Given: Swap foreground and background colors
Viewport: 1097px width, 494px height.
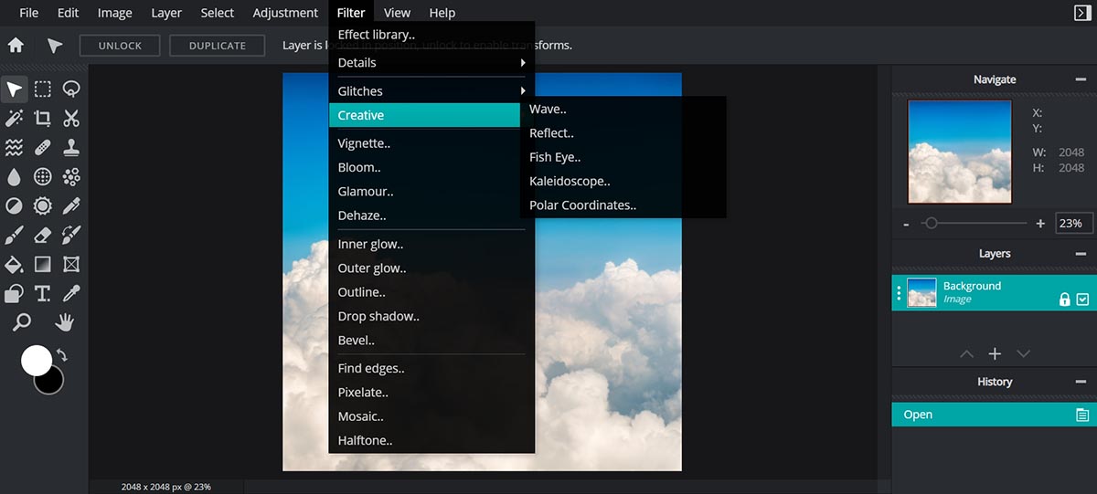Looking at the screenshot, I should pyautogui.click(x=62, y=355).
